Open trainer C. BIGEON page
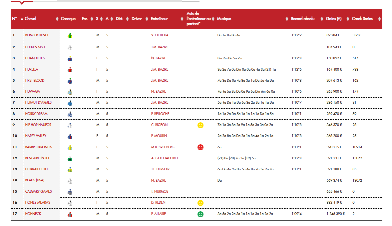The height and width of the screenshot is (226, 392). (x=159, y=125)
